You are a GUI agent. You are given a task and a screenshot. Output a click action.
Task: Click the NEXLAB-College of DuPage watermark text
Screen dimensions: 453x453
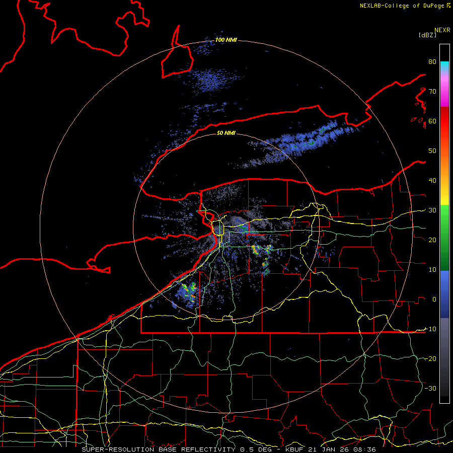pos(403,6)
